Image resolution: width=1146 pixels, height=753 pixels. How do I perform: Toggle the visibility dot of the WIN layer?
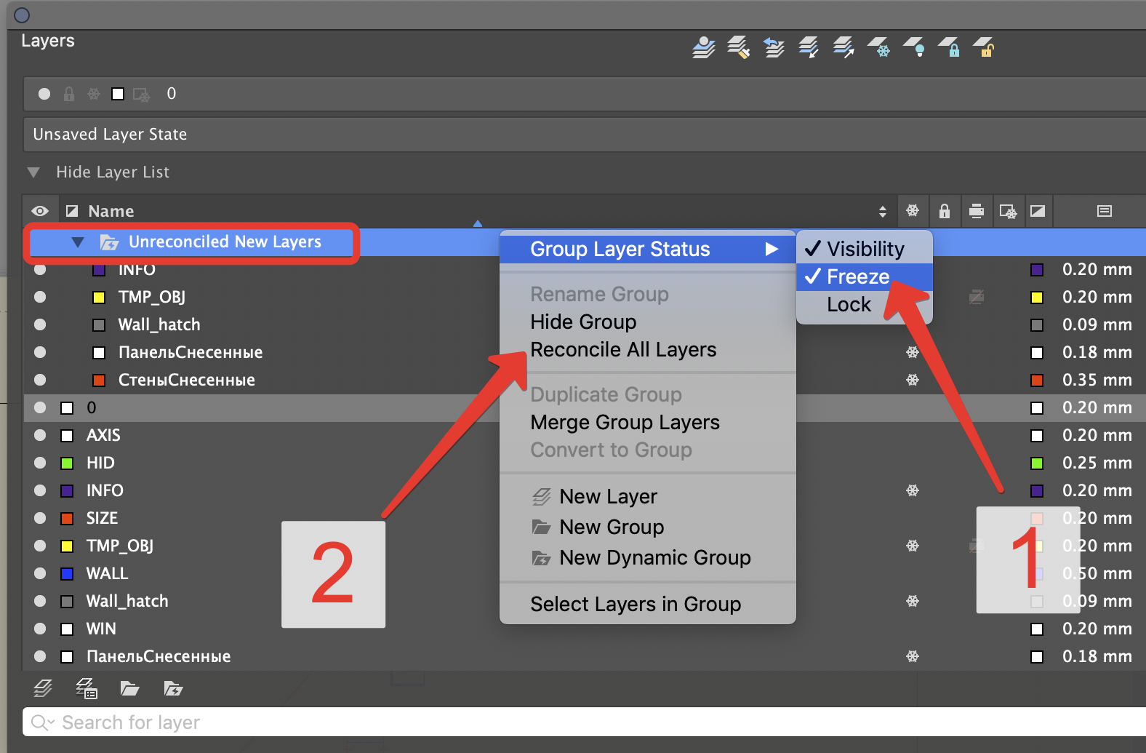(40, 629)
